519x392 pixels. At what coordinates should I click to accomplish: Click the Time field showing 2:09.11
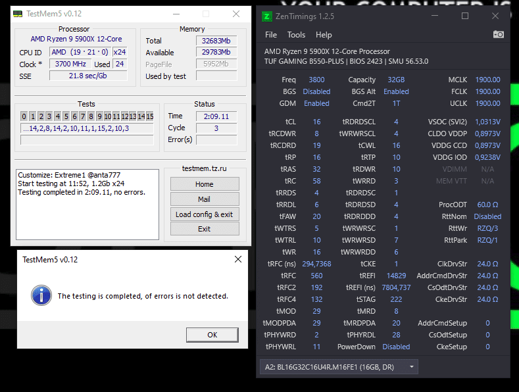click(x=216, y=116)
